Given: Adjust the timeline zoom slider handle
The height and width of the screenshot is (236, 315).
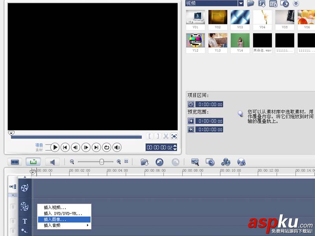Looking at the screenshot, I should (x=102, y=162).
